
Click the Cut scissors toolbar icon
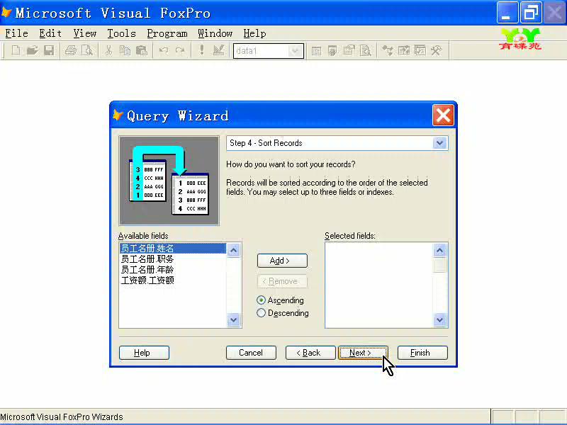click(108, 50)
